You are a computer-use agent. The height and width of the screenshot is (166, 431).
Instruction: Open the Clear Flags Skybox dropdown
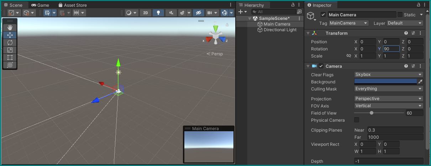(x=388, y=75)
